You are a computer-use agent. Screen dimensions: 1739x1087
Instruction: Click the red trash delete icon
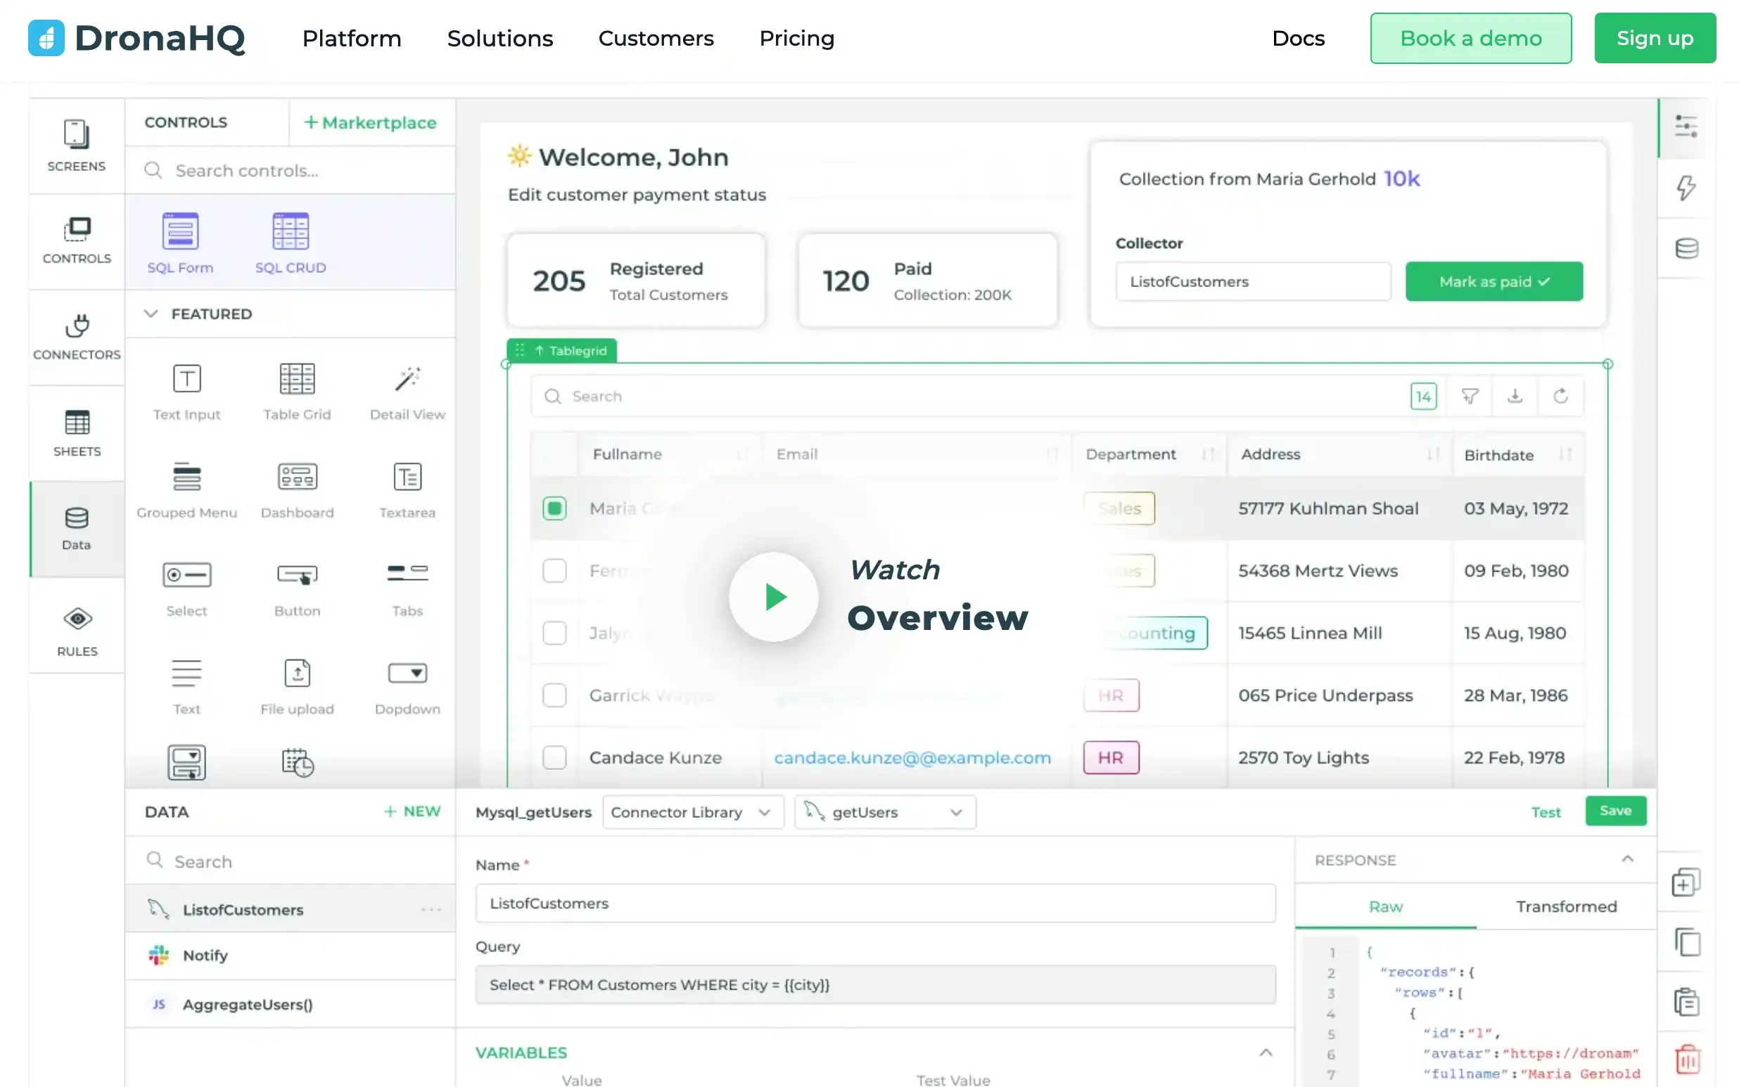click(1686, 1058)
